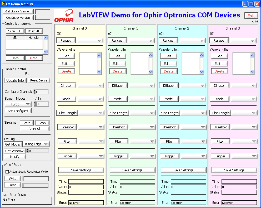Image resolution: width=261 pixels, height=208 pixels.
Task: Click red Close device button
Action: (x=34, y=58)
